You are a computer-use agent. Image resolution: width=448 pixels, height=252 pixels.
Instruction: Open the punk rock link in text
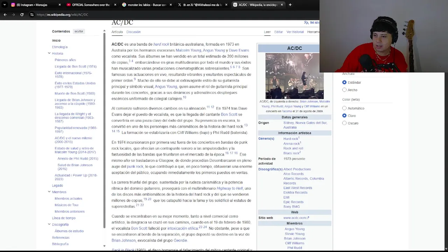pos(135,167)
